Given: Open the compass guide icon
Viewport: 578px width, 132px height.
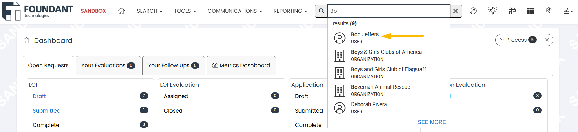Looking at the screenshot, I should [x=473, y=11].
